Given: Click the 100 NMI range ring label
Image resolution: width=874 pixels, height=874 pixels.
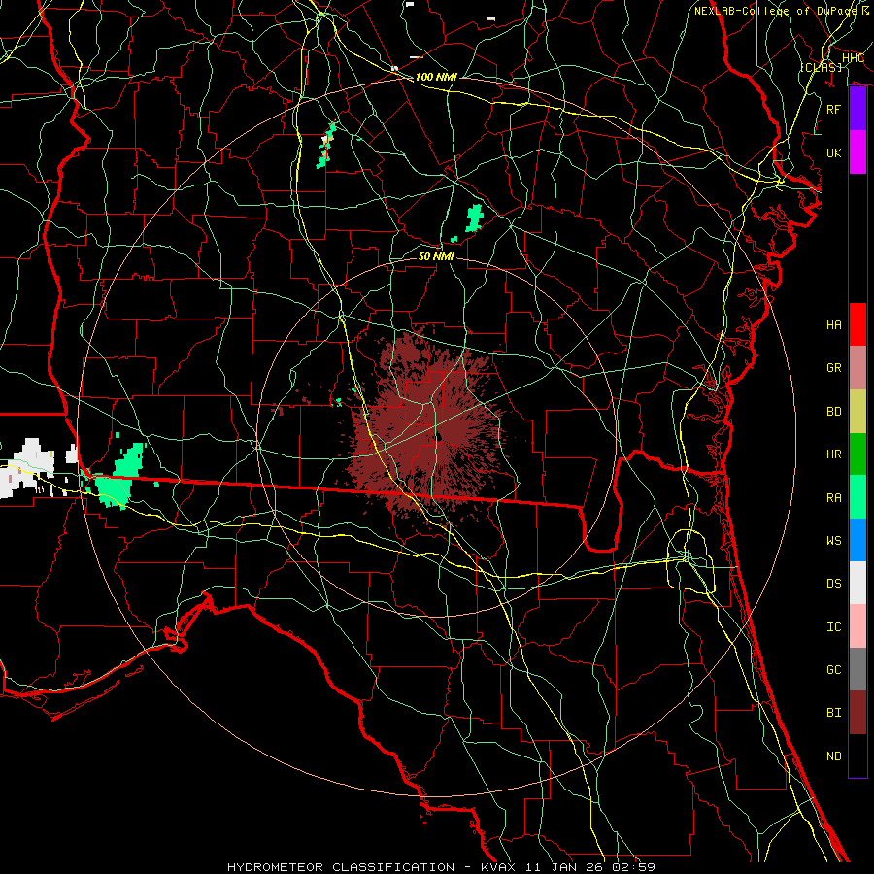Looking at the screenshot, I should (x=436, y=77).
